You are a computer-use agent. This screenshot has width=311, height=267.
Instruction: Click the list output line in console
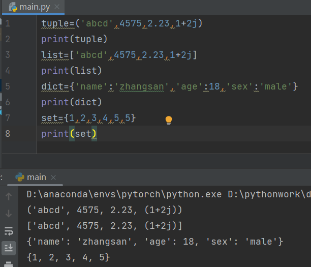point(104,226)
